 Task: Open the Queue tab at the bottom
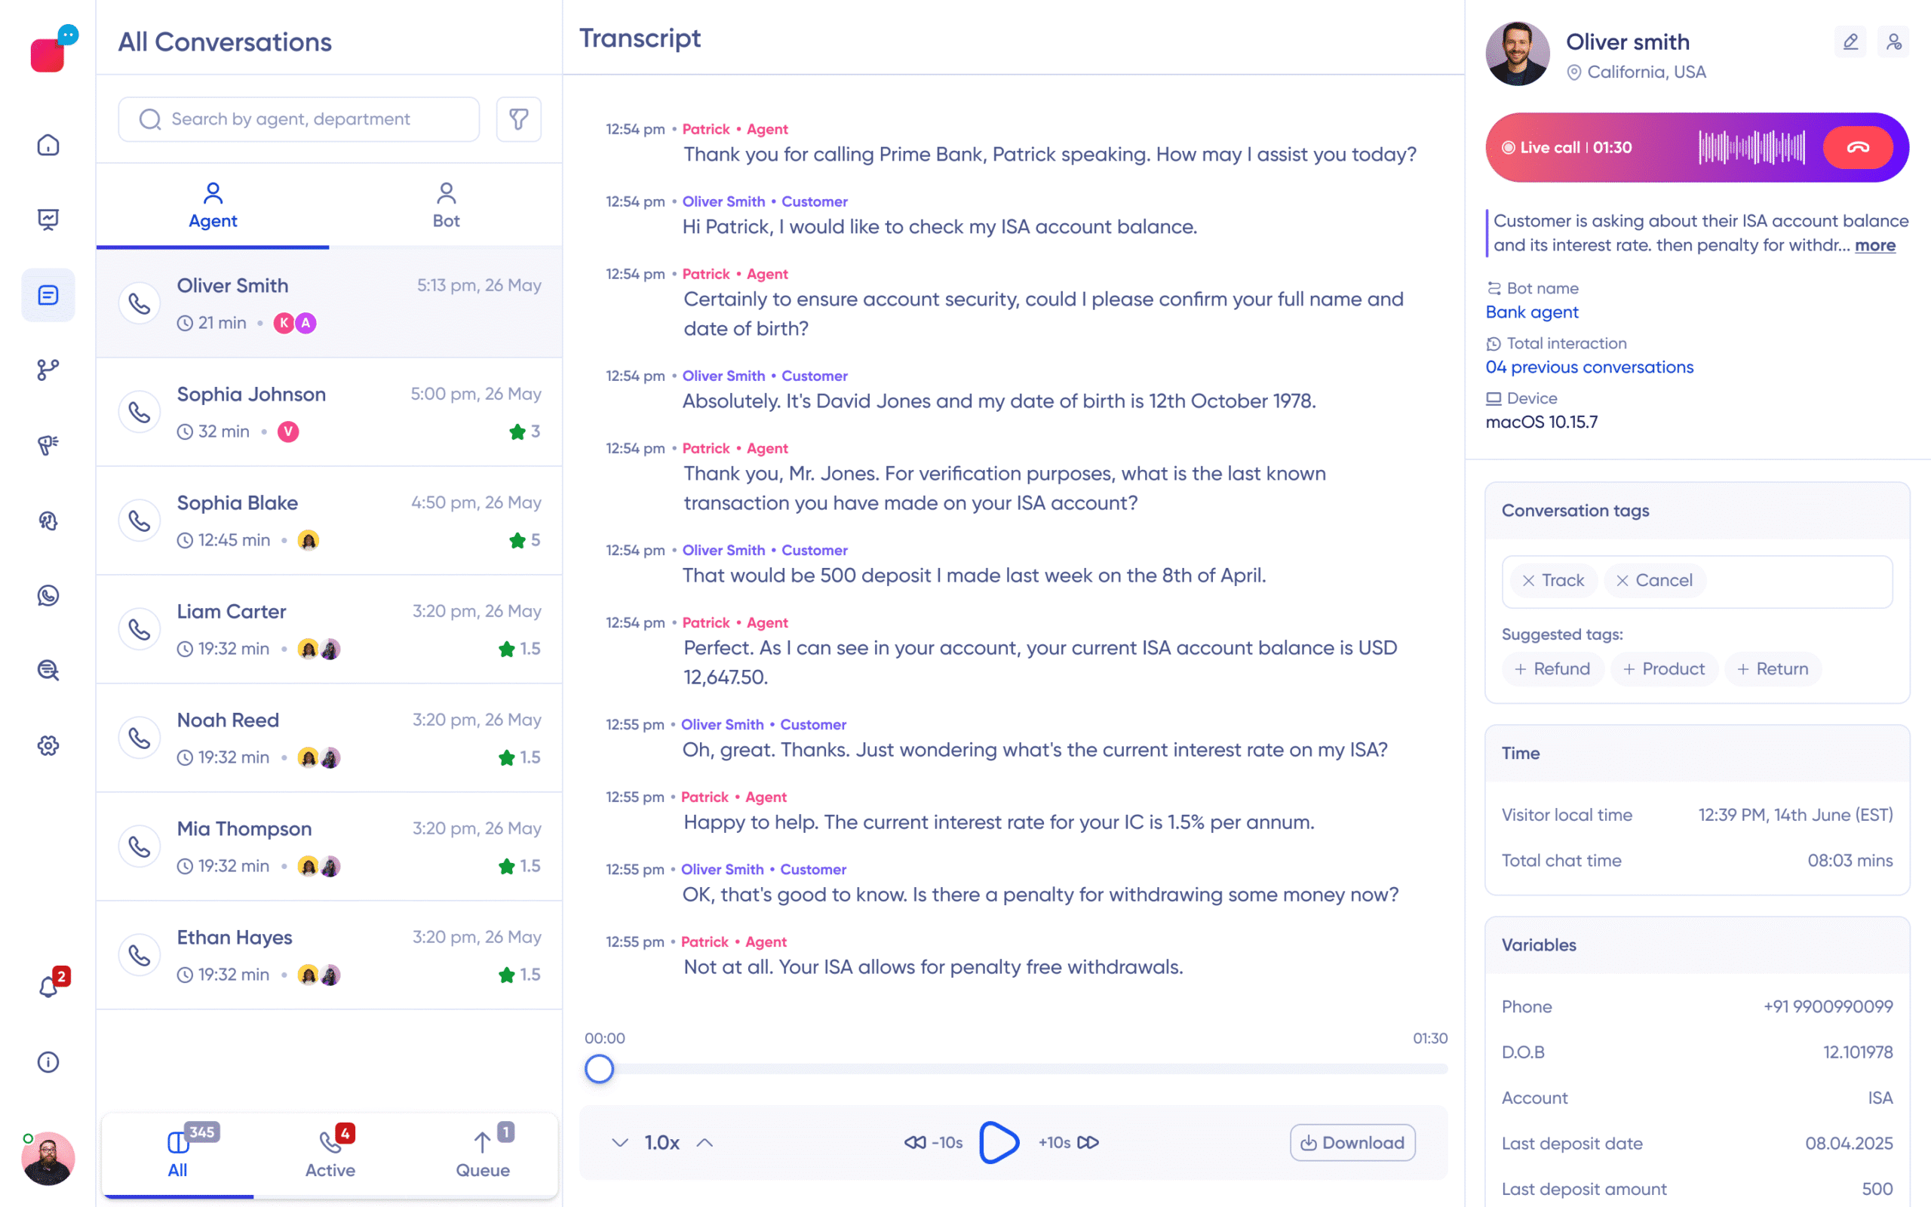tap(482, 1153)
